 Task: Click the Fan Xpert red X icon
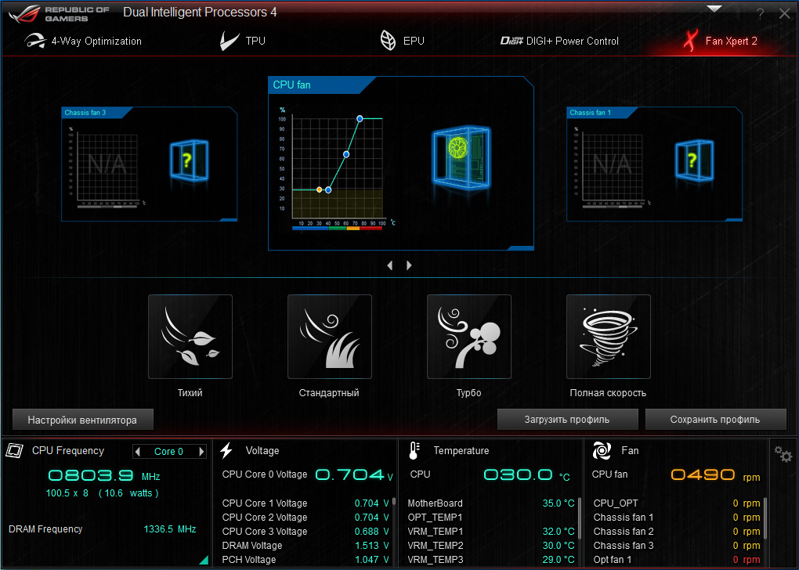click(690, 41)
